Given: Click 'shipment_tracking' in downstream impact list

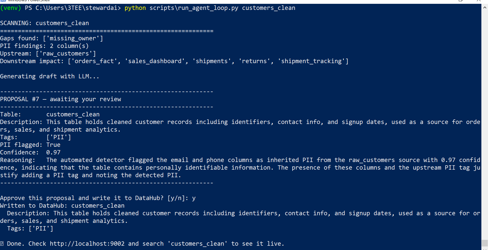Looking at the screenshot, I should pos(311,61).
